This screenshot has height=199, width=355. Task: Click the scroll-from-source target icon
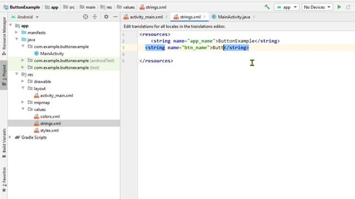pos(85,17)
